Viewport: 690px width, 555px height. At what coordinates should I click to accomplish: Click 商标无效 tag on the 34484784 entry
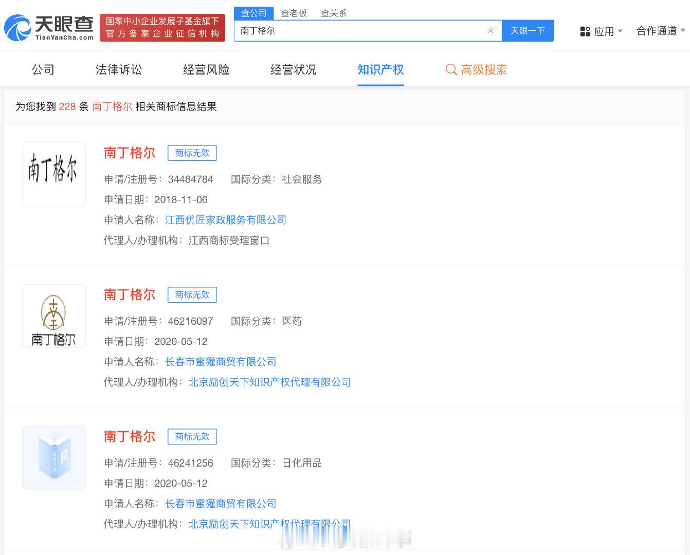[x=192, y=153]
